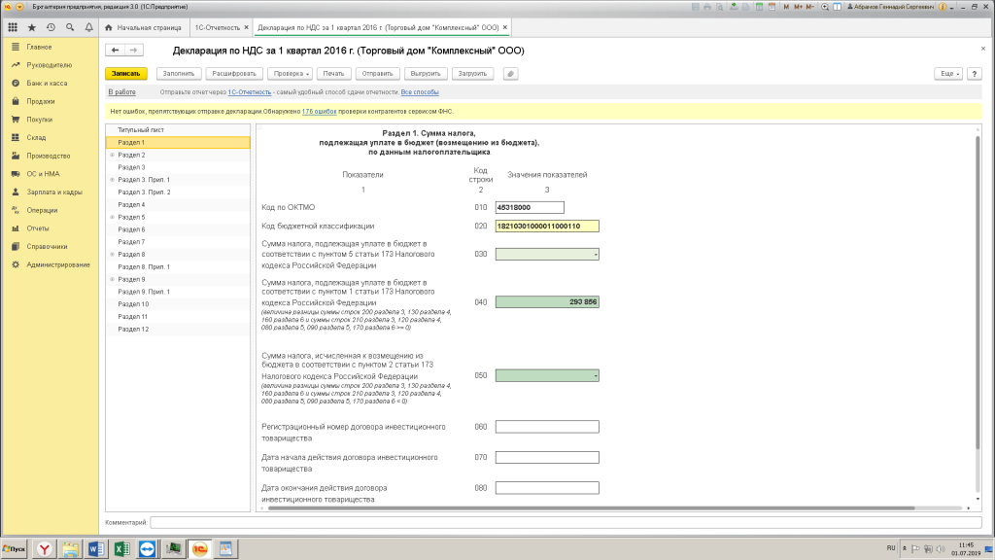Screen dimensions: 995x560
Task: Select Раздел 7 in section list
Action: click(178, 242)
